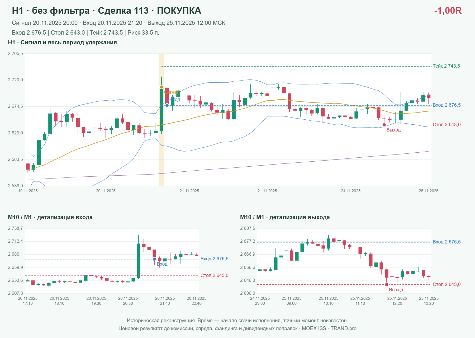475x338 pixels.
Task: Click the 2 720,0 price axis label
Action: point(15,80)
